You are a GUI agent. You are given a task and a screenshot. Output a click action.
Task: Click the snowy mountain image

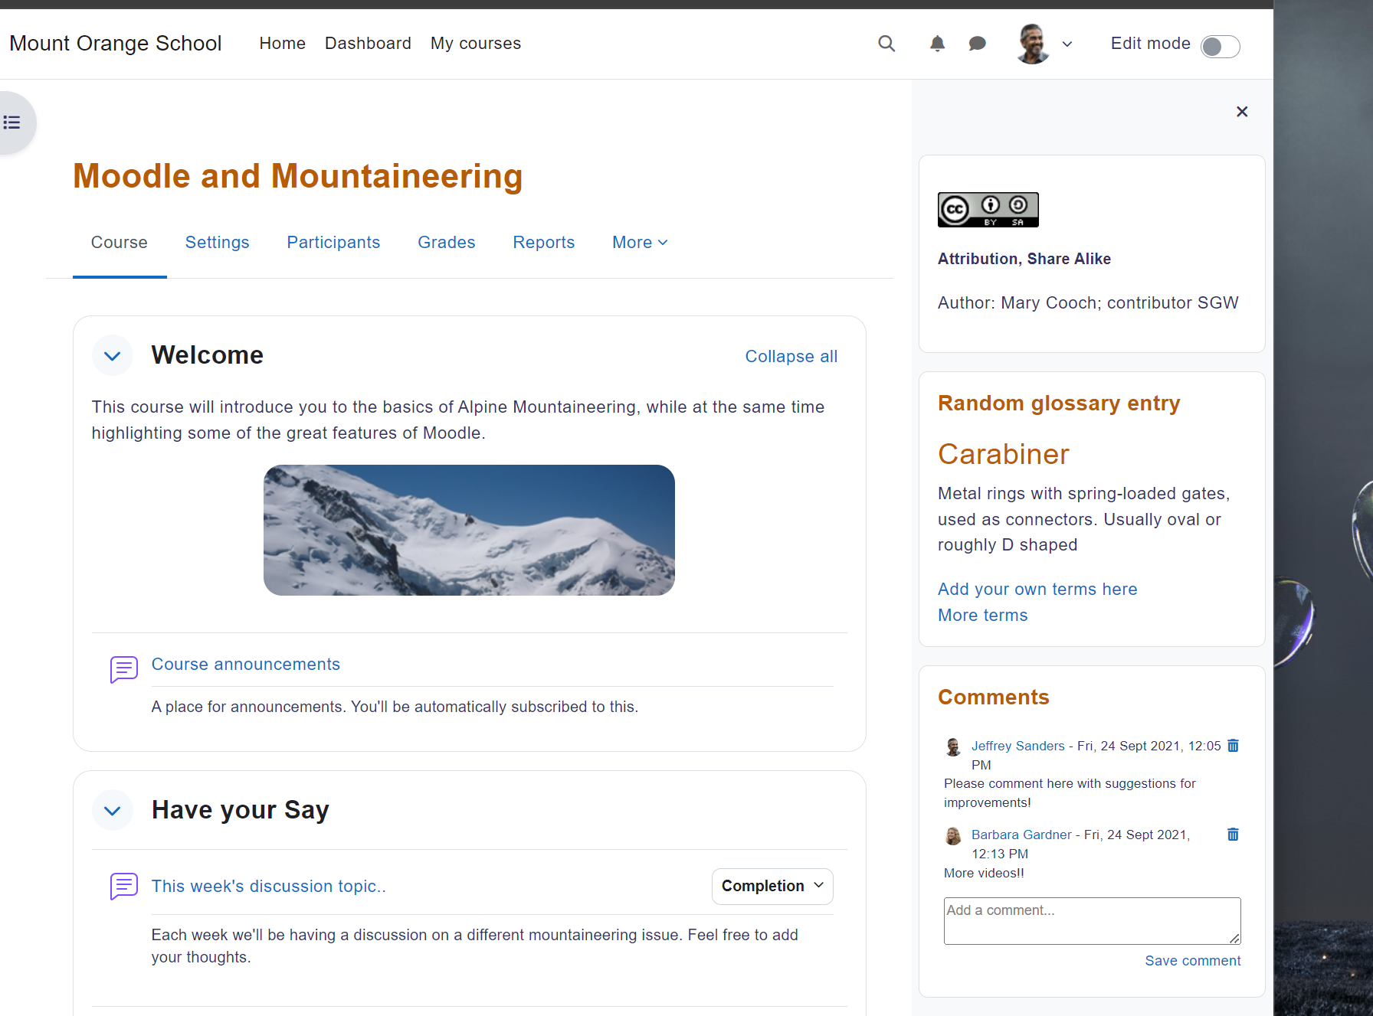click(469, 530)
